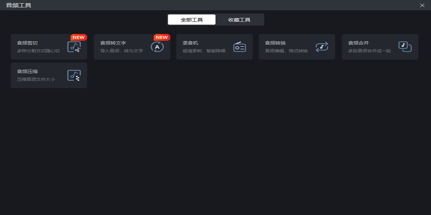Screen dimensions: 431x215
Task: Select the 音频转换 title text
Action: click(x=275, y=43)
